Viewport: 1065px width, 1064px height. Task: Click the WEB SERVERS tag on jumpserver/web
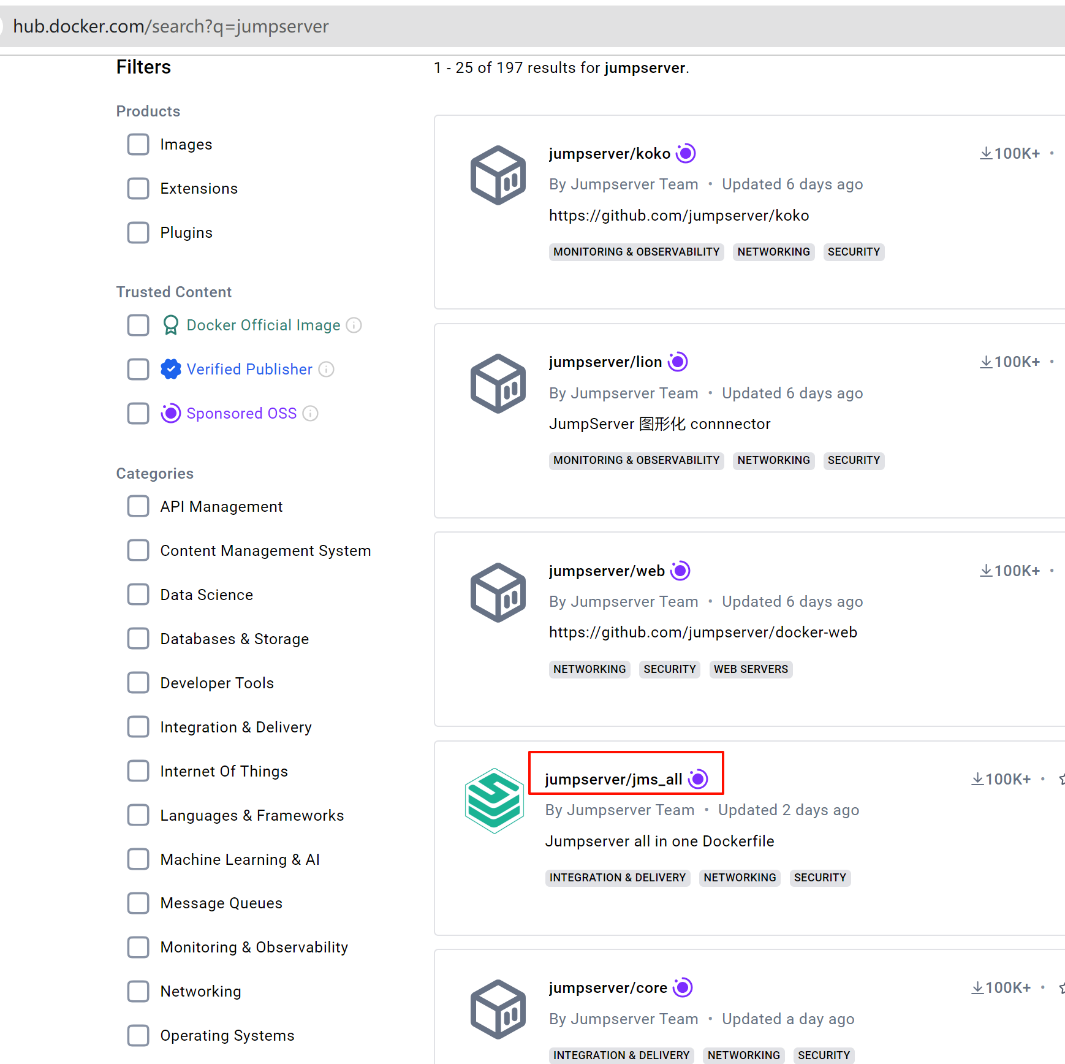click(751, 669)
